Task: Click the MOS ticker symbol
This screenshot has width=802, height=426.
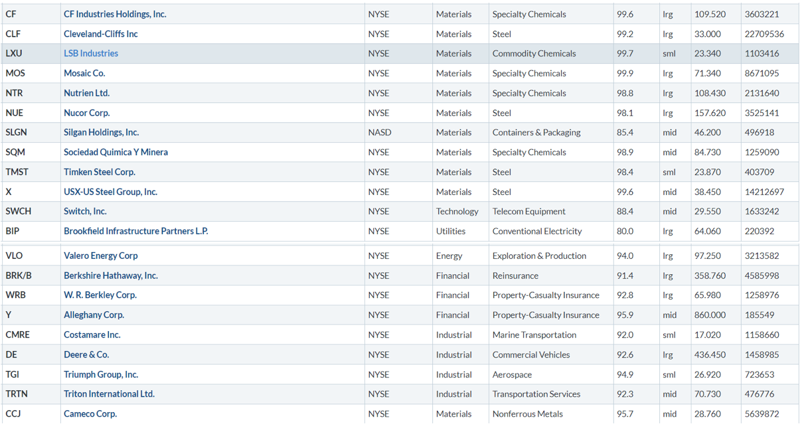Action: (15, 74)
